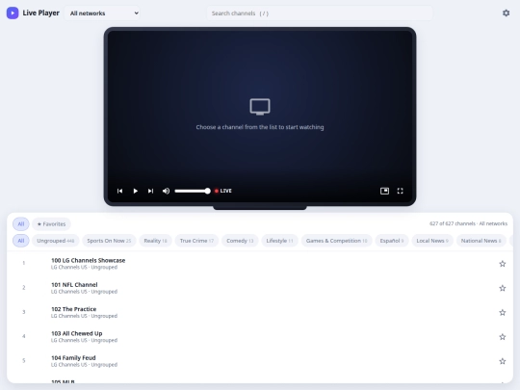Image resolution: width=520 pixels, height=390 pixels.
Task: Filter by Reality category
Action: point(155,241)
